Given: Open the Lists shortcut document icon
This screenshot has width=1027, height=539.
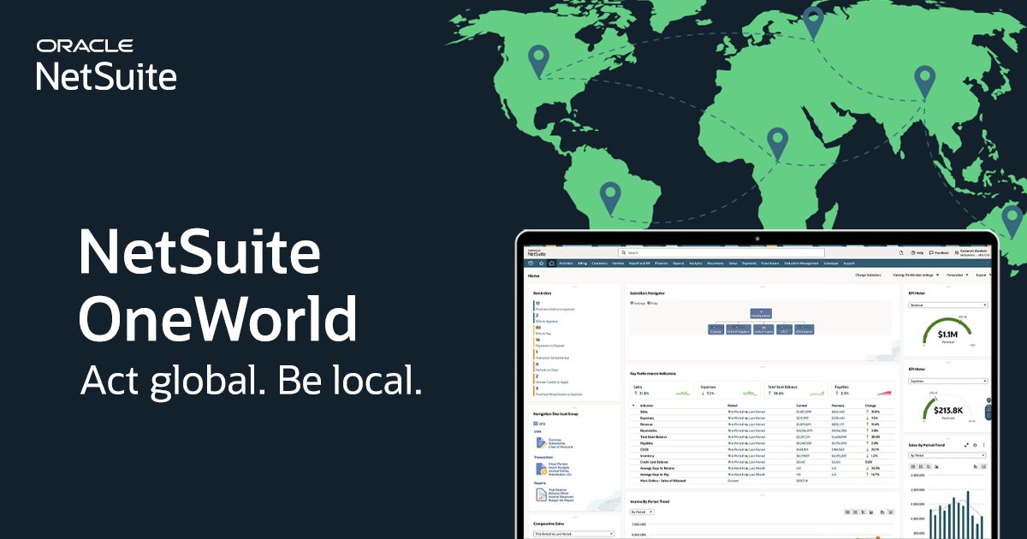Looking at the screenshot, I should [541, 442].
